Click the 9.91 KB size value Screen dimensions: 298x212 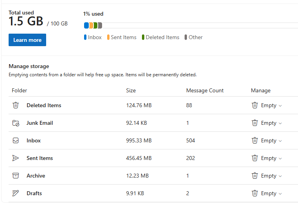[x=135, y=193]
